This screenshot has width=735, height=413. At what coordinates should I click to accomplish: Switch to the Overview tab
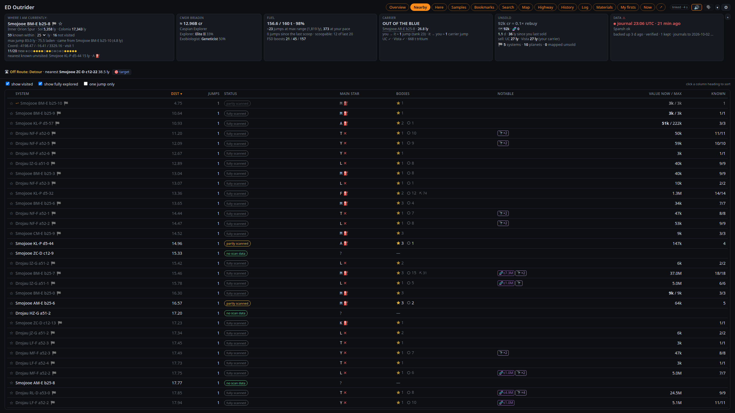tap(397, 7)
